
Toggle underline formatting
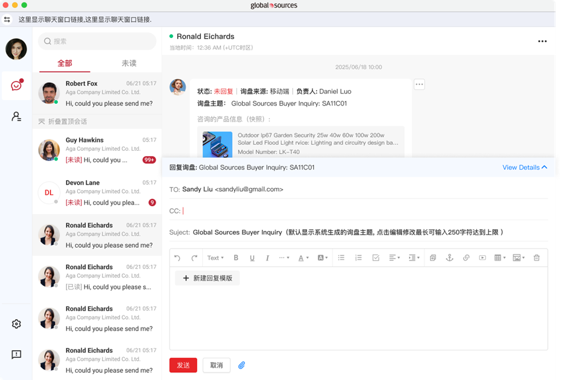[x=252, y=258]
